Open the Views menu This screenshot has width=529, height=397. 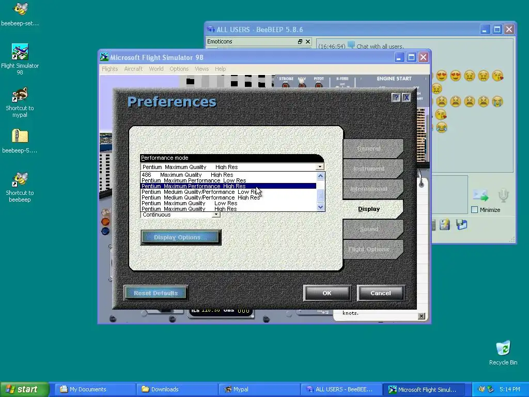[x=202, y=69]
